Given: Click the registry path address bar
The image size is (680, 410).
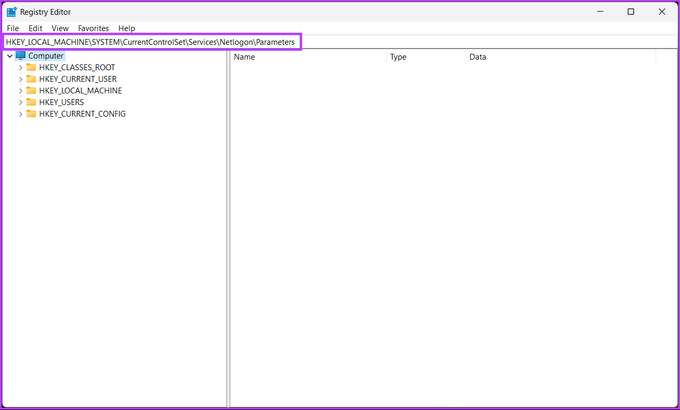Looking at the screenshot, I should click(340, 42).
